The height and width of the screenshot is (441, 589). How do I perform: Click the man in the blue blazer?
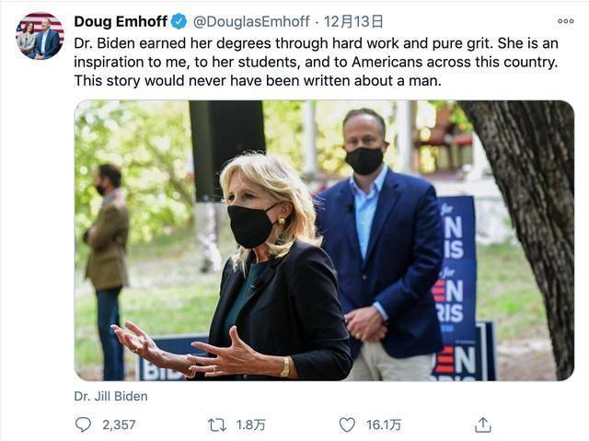[x=377, y=249]
